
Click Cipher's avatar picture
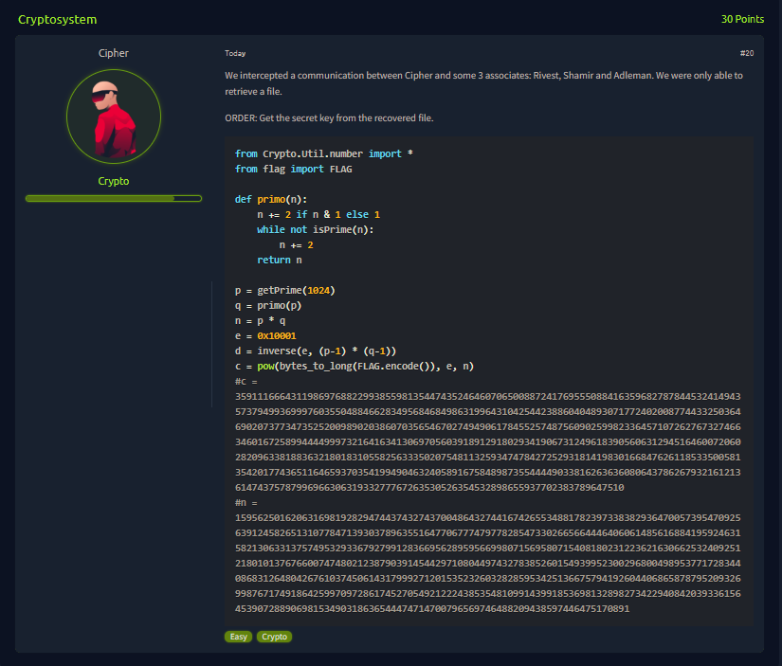click(114, 117)
